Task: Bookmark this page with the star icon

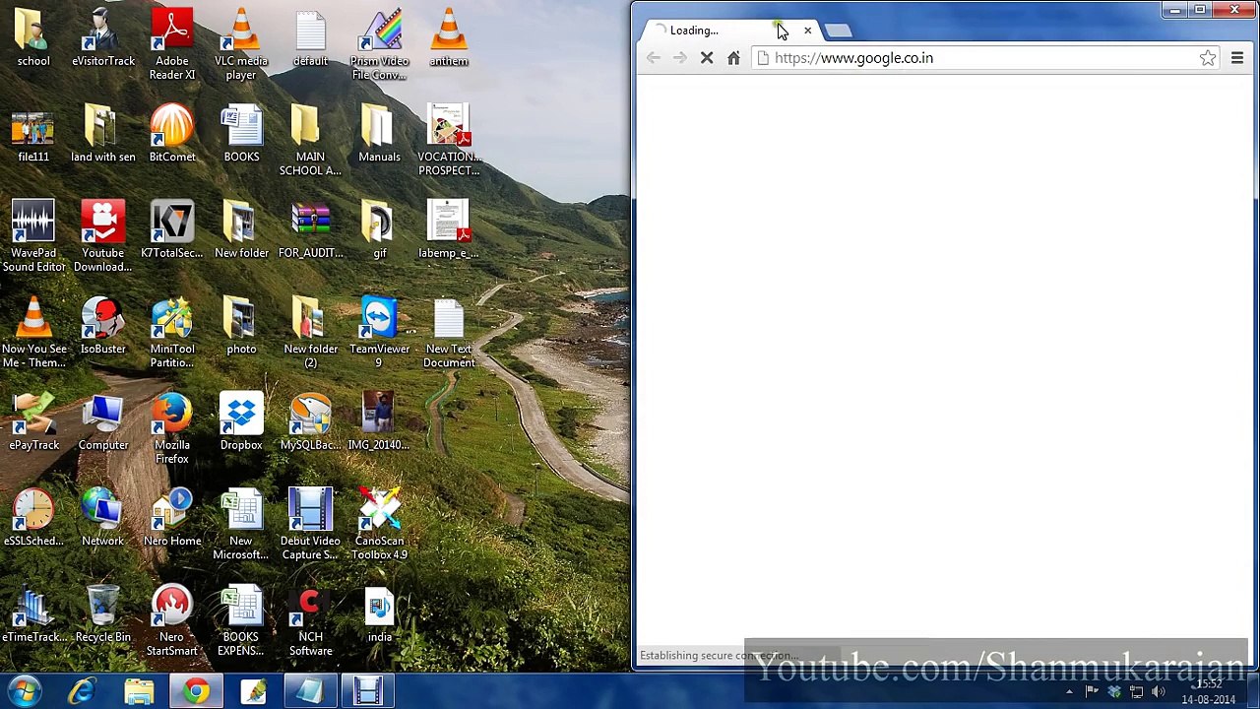Action: 1208,58
